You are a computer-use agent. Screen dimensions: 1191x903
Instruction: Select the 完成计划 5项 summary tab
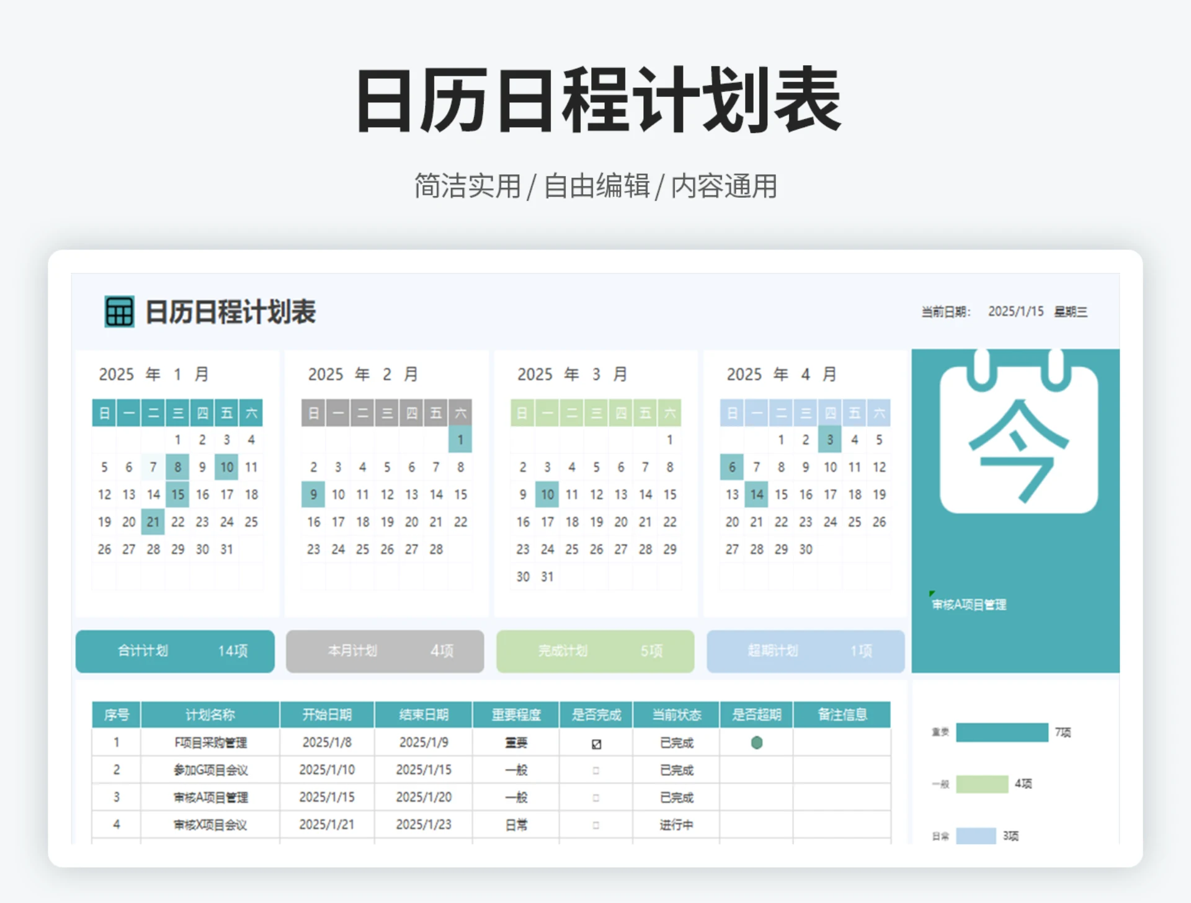point(595,651)
